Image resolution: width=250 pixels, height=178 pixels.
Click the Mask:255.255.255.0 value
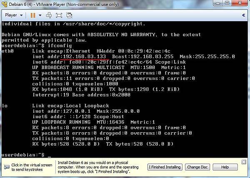[x=207, y=57]
